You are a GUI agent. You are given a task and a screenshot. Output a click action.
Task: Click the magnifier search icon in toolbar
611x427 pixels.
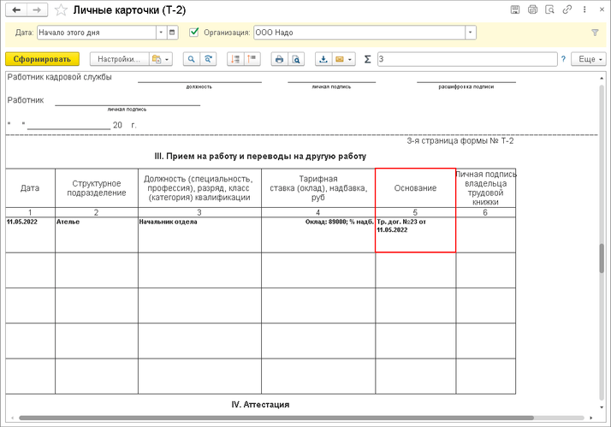(190, 59)
